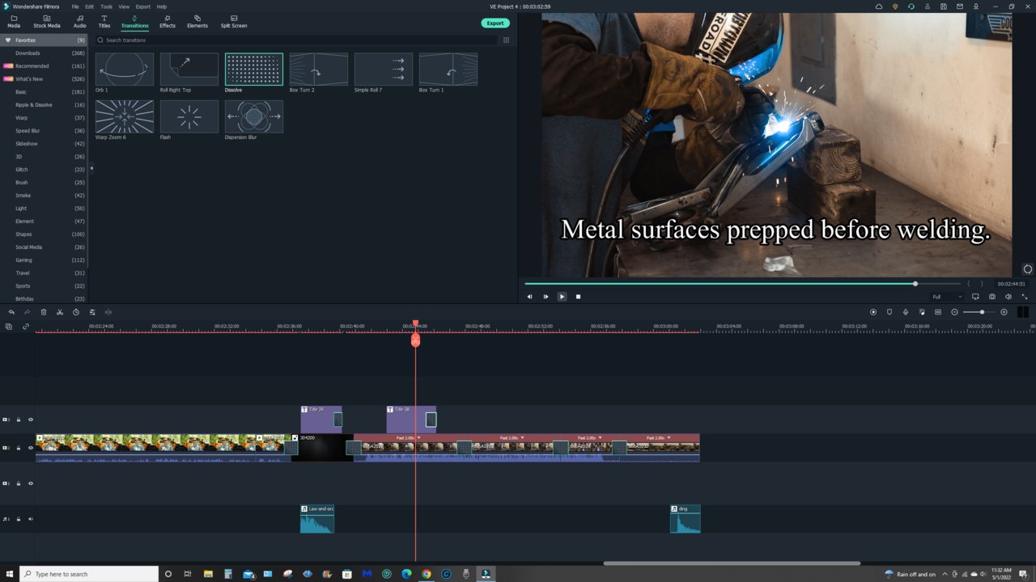This screenshot has width=1036, height=582.
Task: Open the Media panel tab
Action: point(14,21)
